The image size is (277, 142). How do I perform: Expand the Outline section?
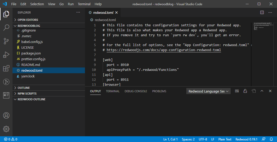(49, 88)
